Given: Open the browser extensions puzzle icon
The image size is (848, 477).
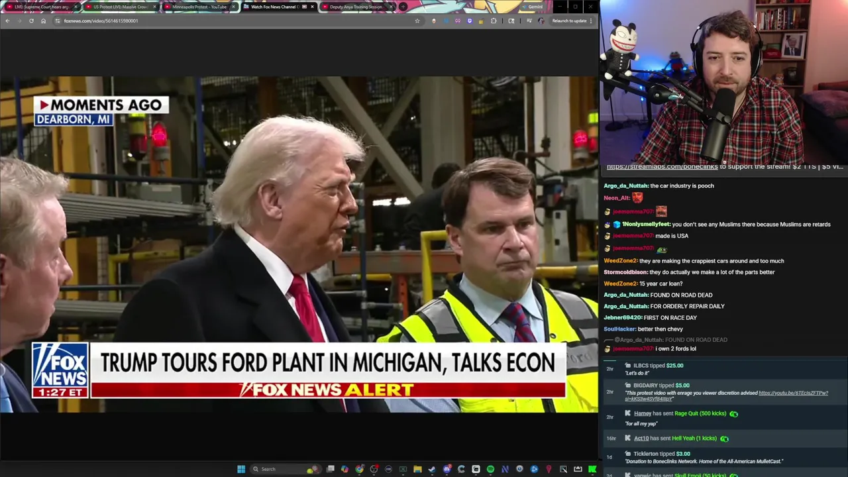Looking at the screenshot, I should coord(494,21).
